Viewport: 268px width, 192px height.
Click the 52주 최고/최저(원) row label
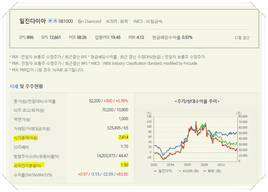(29, 110)
